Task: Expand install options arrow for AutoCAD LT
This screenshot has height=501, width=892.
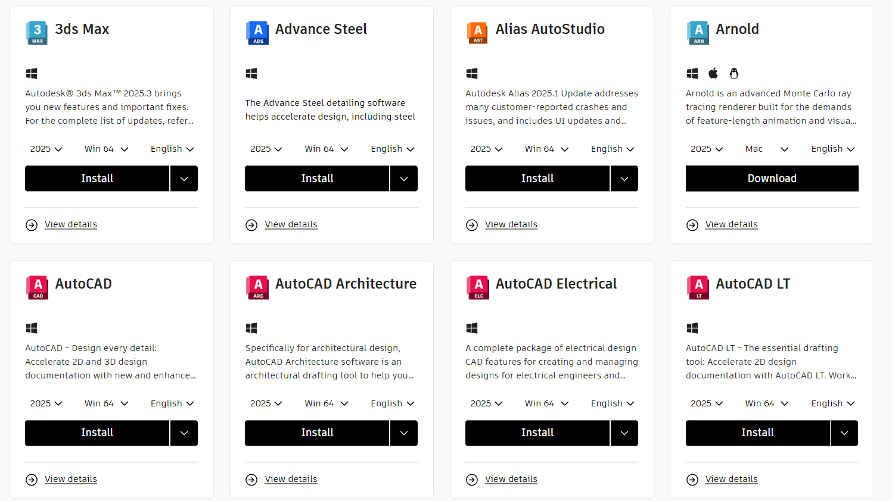Action: pos(844,433)
